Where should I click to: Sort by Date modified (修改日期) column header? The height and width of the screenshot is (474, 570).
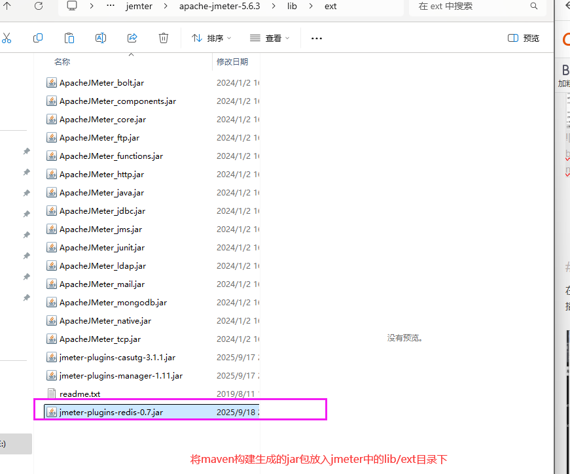click(x=232, y=61)
